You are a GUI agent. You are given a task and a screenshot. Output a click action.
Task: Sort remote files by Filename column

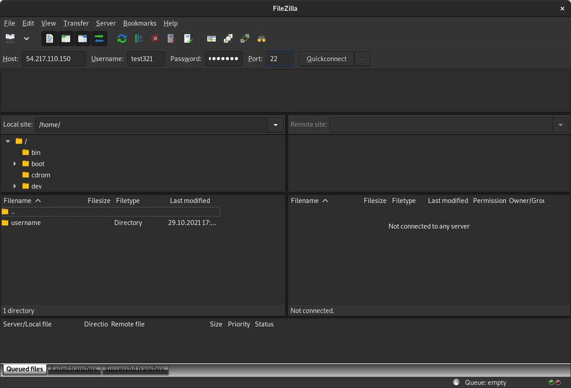[322, 201]
